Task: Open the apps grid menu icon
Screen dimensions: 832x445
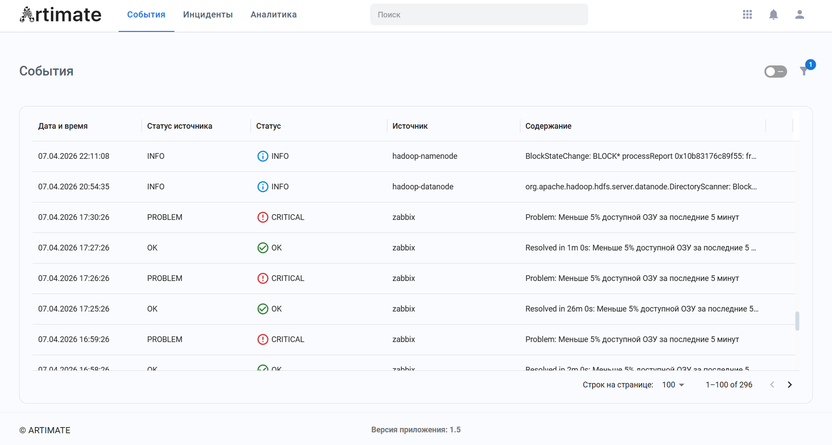Action: pyautogui.click(x=747, y=14)
